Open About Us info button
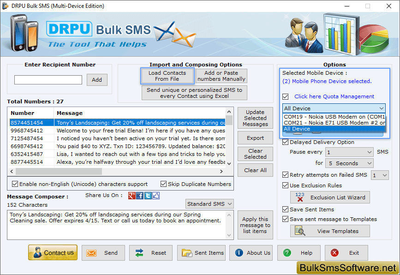 tap(251, 253)
